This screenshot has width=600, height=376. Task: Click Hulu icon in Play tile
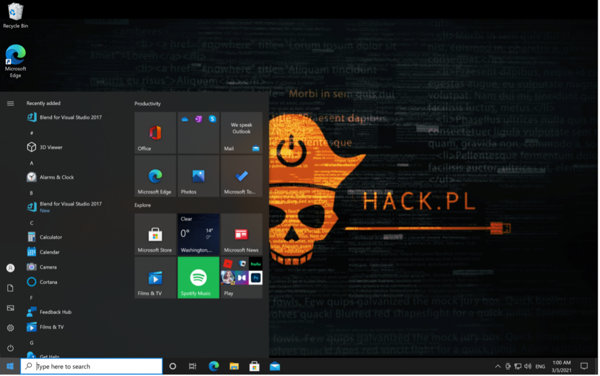(x=255, y=263)
